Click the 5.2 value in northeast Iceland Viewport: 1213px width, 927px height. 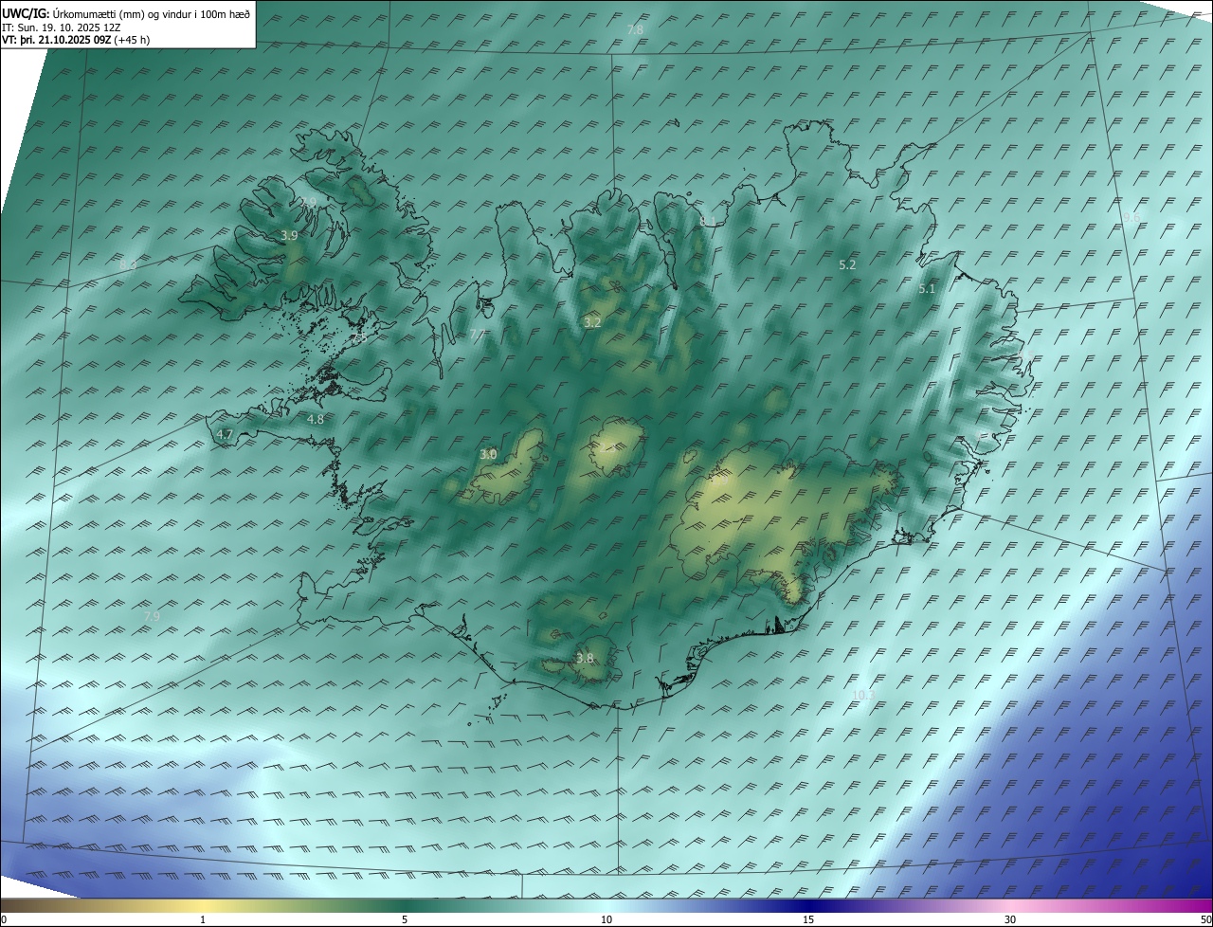coord(847,265)
